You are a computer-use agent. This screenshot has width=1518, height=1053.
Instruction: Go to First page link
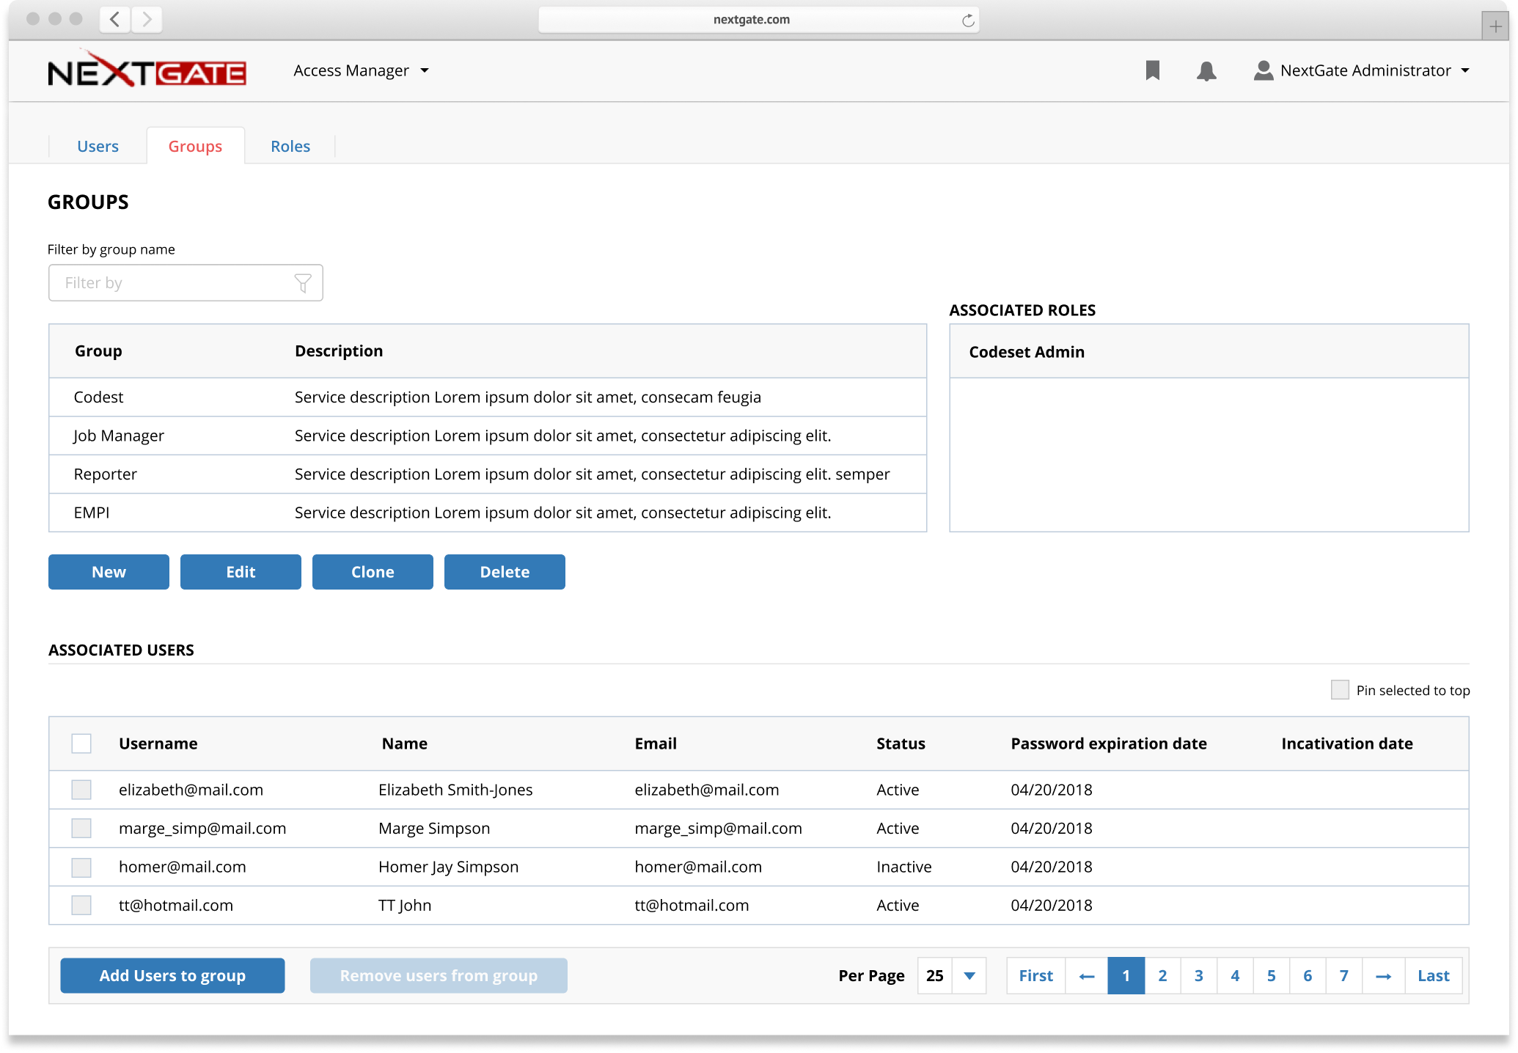1035,976
